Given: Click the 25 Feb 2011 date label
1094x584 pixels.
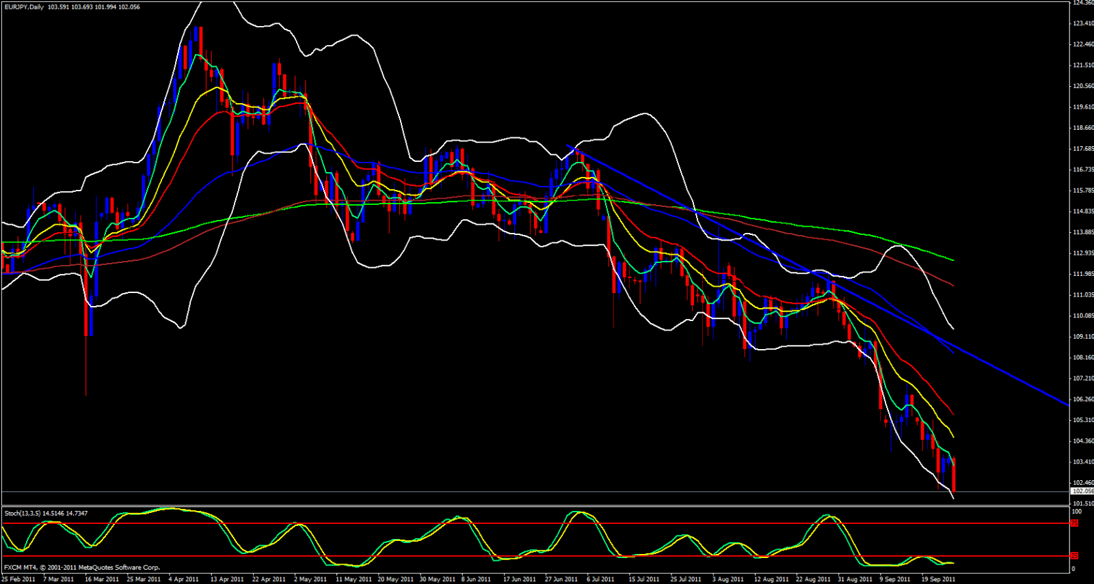Looking at the screenshot, I should pyautogui.click(x=18, y=579).
